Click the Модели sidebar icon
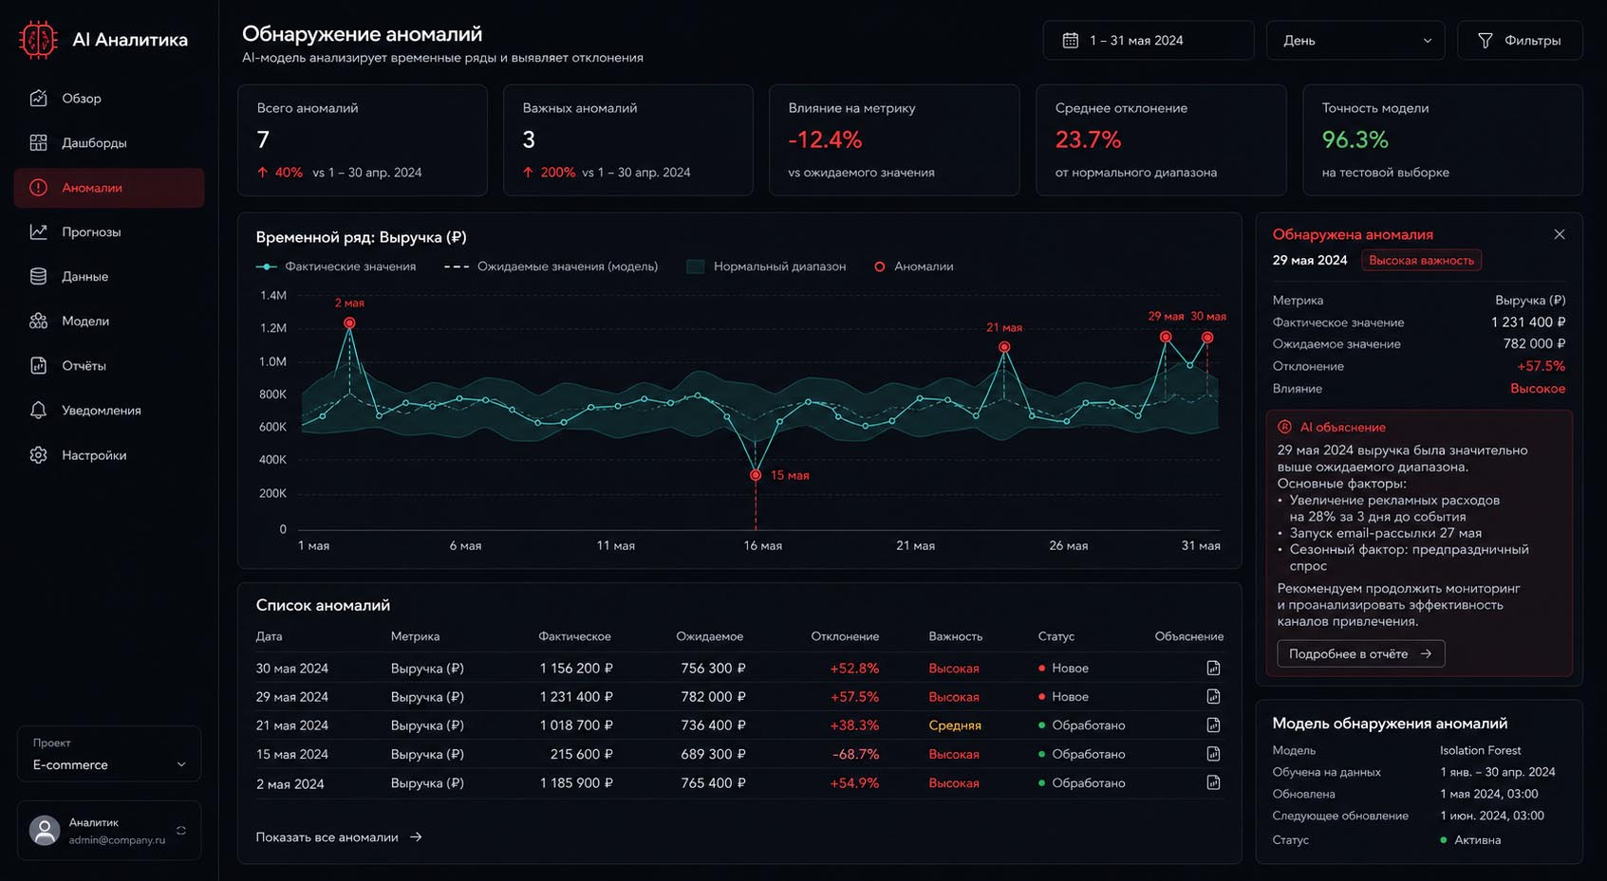The image size is (1607, 881). (38, 321)
